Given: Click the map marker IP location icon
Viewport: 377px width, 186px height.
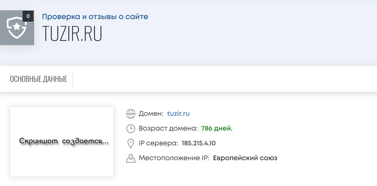Looking at the screenshot, I should (x=131, y=158).
